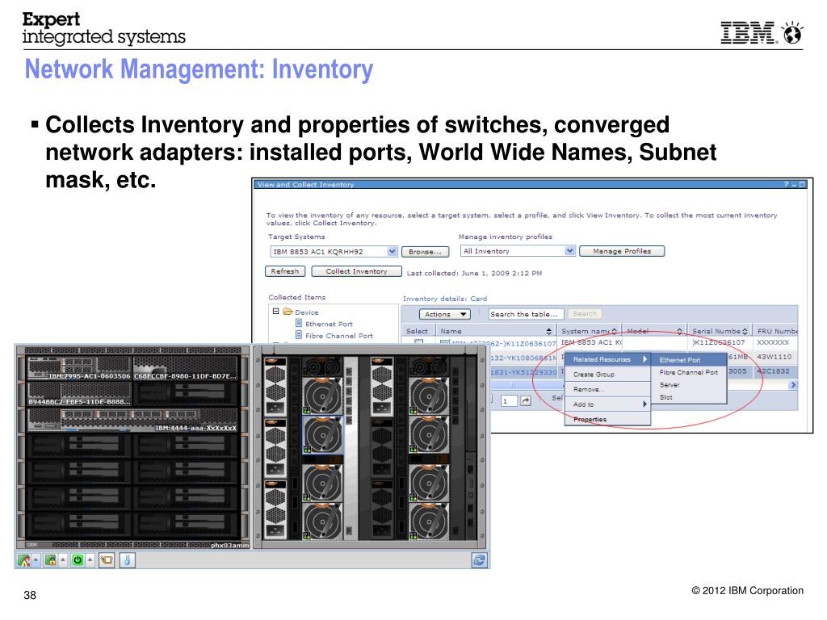Viewport: 827px width, 620px height.
Task: Select Ethernet Port in Collected Items tree
Action: [x=329, y=324]
